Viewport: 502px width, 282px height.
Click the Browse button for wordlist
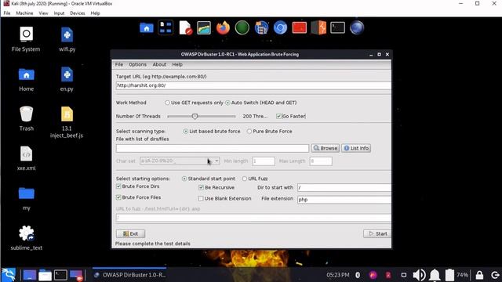pyautogui.click(x=326, y=148)
